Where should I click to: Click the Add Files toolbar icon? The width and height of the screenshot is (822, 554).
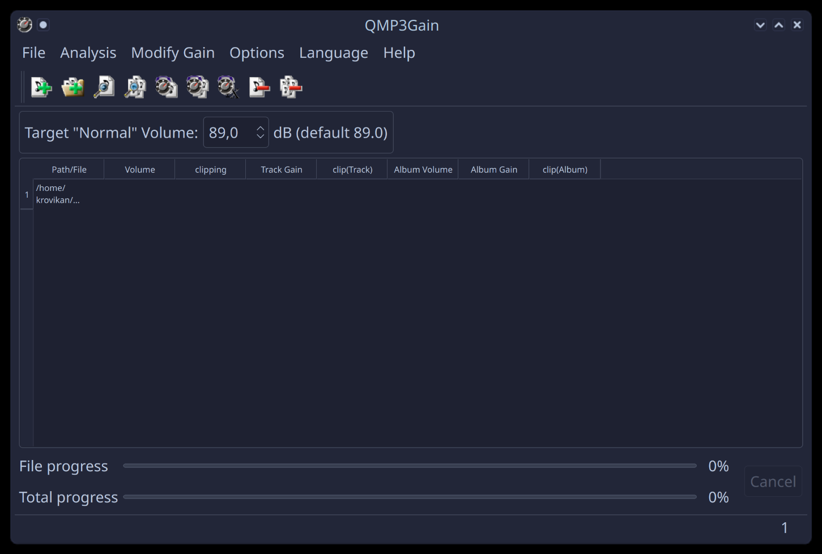point(41,87)
